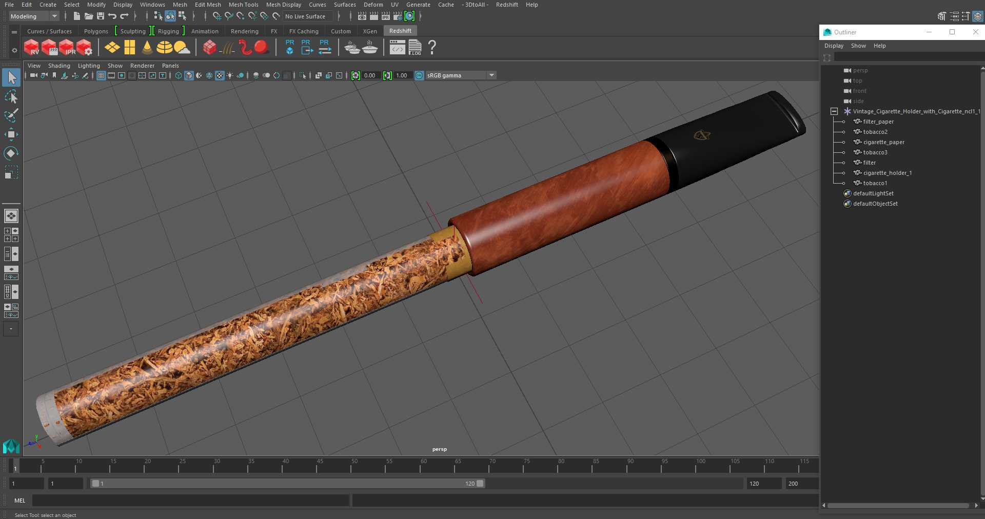Click the No Live Surface field
Image resolution: width=985 pixels, height=519 pixels.
[x=308, y=16]
